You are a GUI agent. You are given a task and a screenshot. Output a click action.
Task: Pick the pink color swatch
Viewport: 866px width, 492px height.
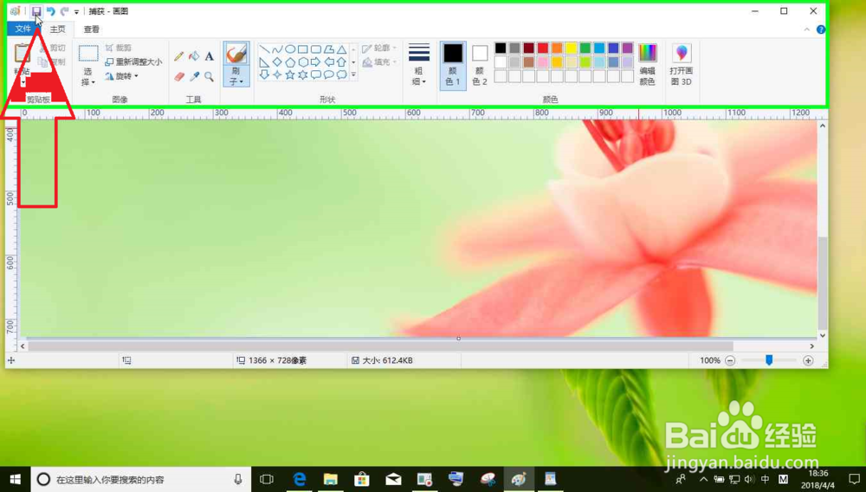tap(543, 61)
